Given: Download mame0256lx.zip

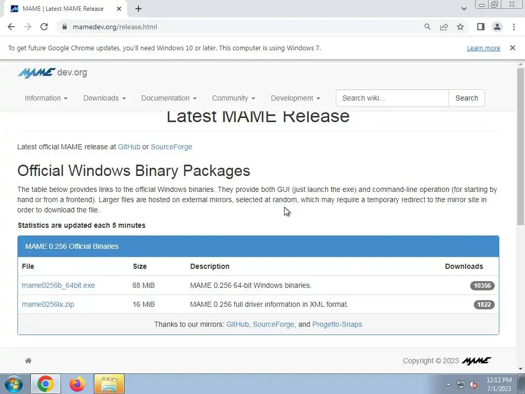Looking at the screenshot, I should (48, 305).
